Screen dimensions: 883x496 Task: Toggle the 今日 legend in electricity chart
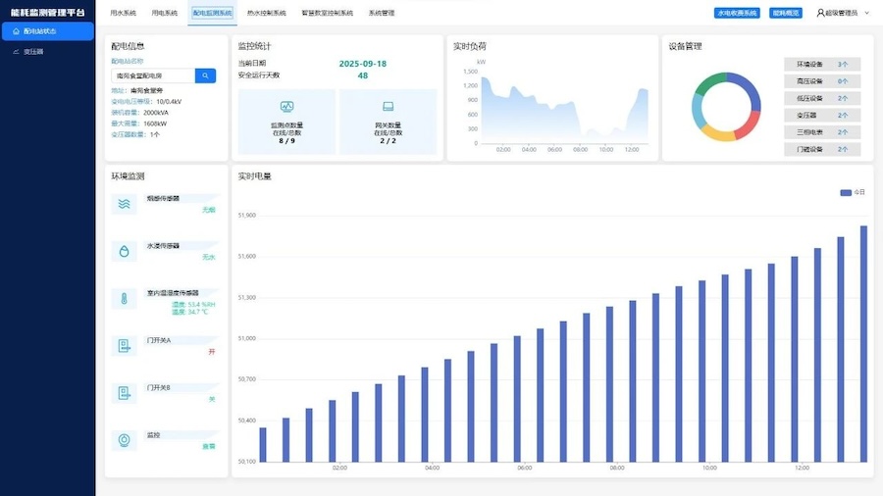853,193
